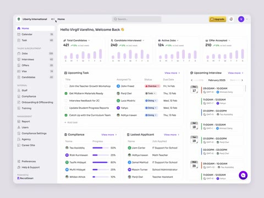Open applicant Liam Carter row
This screenshot has height=198, width=264.
pyautogui.click(x=153, y=148)
